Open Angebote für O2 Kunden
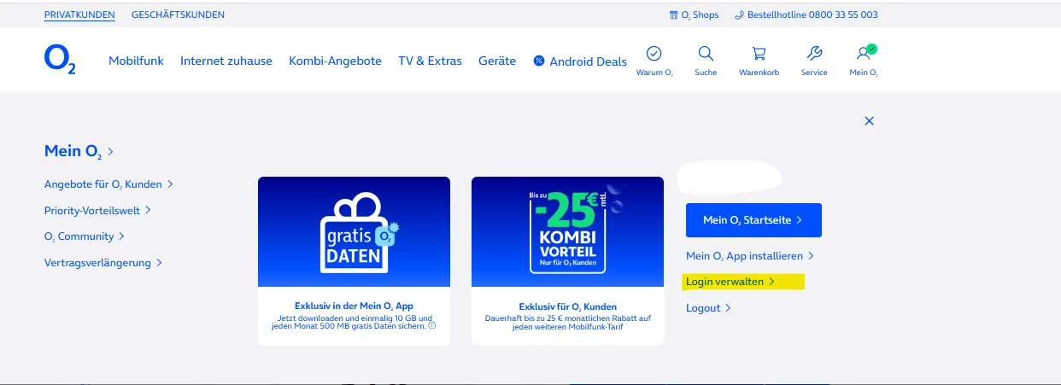 tap(109, 184)
